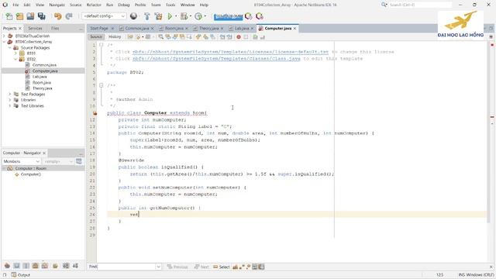496x279 pixels.
Task: Switch to the Room.java tab
Action: [x=174, y=29]
